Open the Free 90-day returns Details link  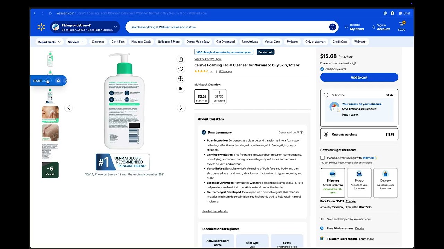359,228
